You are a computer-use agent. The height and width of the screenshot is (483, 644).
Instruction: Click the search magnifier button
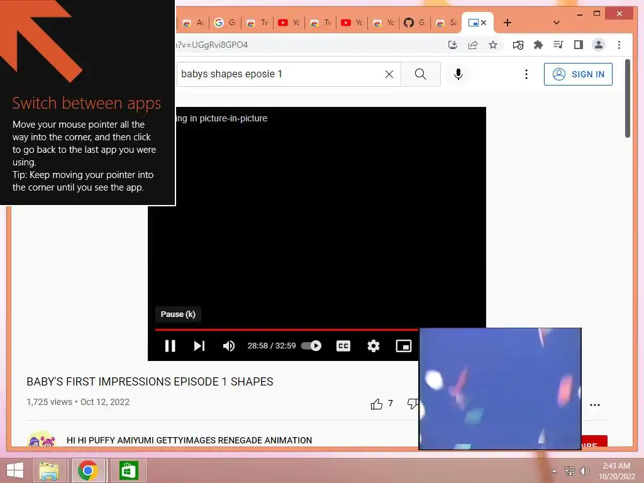(421, 74)
